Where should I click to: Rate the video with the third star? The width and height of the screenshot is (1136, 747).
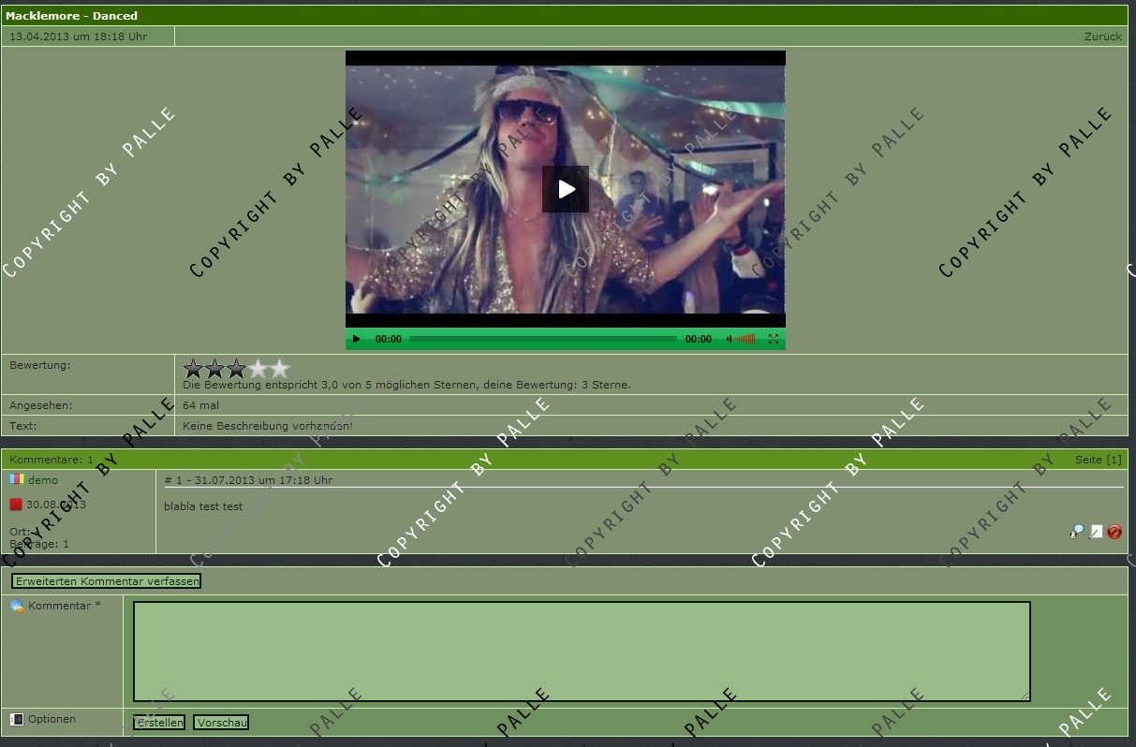(237, 369)
